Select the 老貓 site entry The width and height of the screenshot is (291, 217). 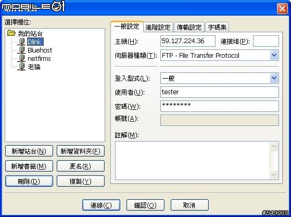point(34,67)
